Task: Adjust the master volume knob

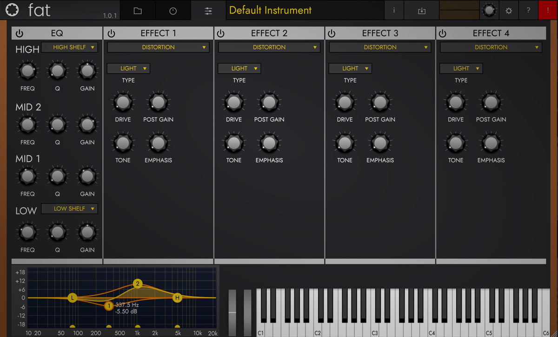Action: click(489, 10)
